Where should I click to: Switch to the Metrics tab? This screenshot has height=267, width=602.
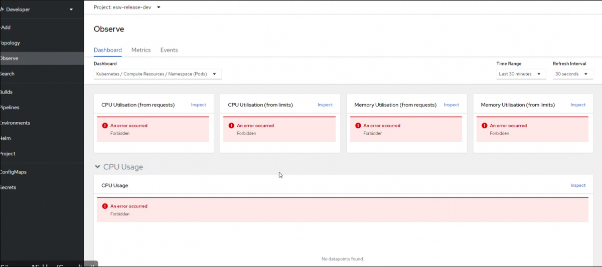[x=141, y=50]
